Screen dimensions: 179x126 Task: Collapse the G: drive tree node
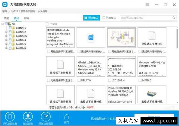pyautogui.click(x=2, y=24)
